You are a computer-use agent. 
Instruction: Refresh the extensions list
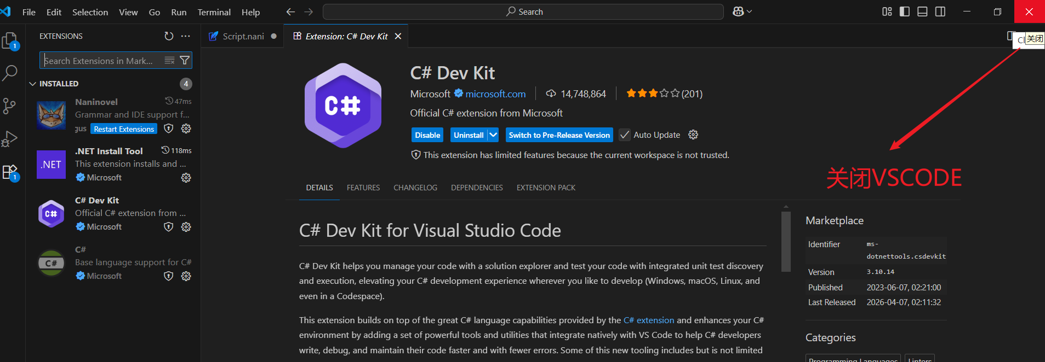pyautogui.click(x=169, y=36)
